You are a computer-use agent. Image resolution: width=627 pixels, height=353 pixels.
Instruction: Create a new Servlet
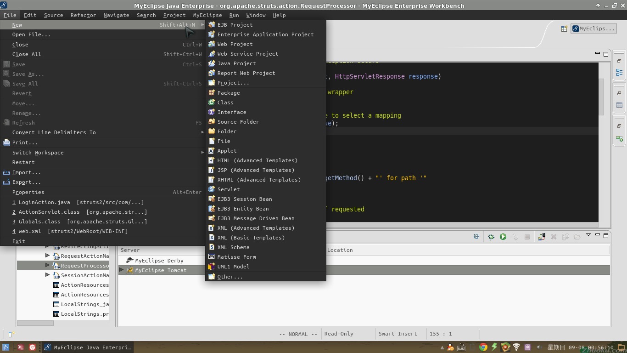point(266,189)
